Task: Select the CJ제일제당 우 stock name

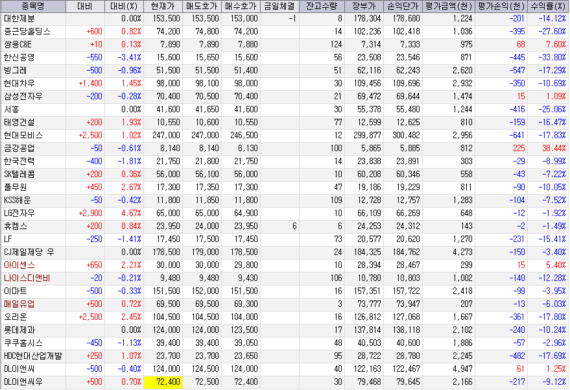Action: (x=29, y=252)
